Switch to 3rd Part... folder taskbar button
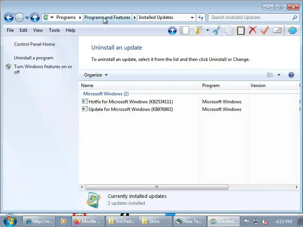Image resolution: width=303 pixels, height=227 pixels. (122, 221)
